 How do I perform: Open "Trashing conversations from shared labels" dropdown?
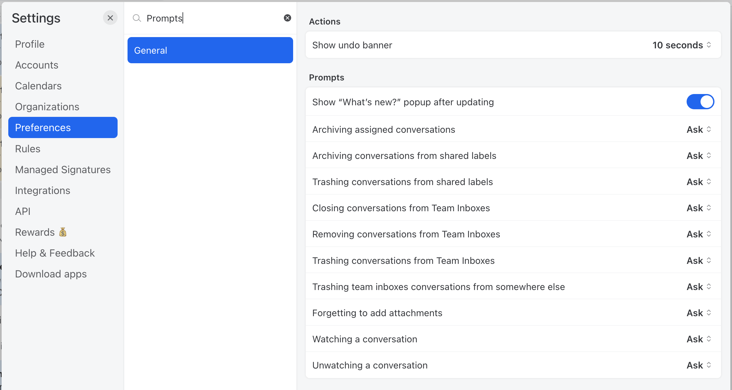(698, 181)
